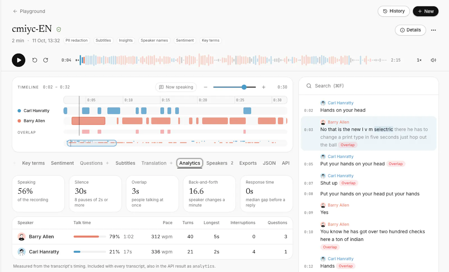Screen dimensions: 449x272
Task: Open the Exports tab
Action: tap(248, 163)
